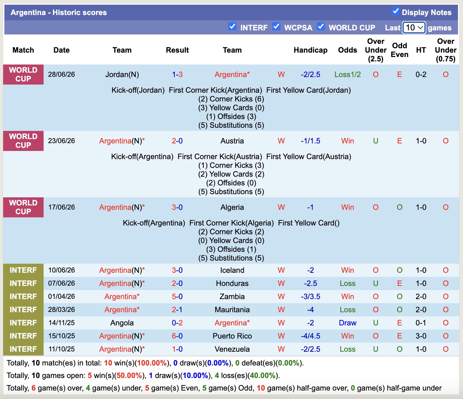
Task: Uncheck the Display Notes checkbox
Action: click(x=396, y=12)
